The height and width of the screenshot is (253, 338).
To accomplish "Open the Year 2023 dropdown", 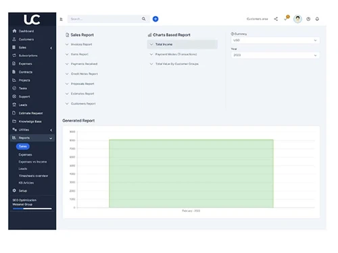I will (275, 55).
